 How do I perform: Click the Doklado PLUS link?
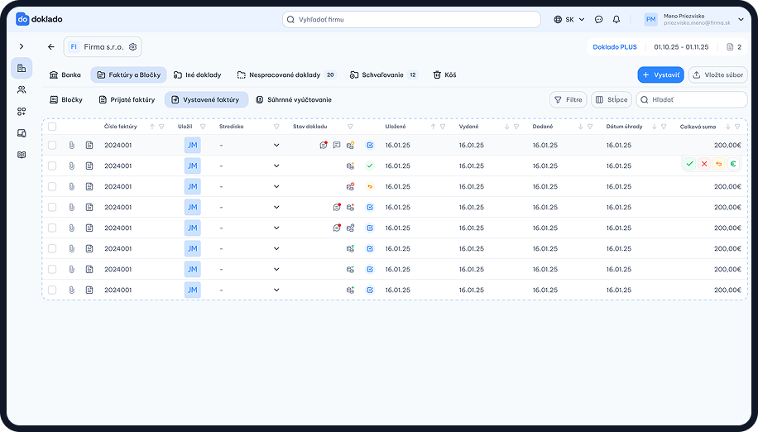(615, 47)
